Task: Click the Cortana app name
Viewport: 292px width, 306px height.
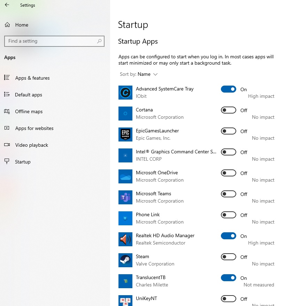Action: click(x=144, y=110)
